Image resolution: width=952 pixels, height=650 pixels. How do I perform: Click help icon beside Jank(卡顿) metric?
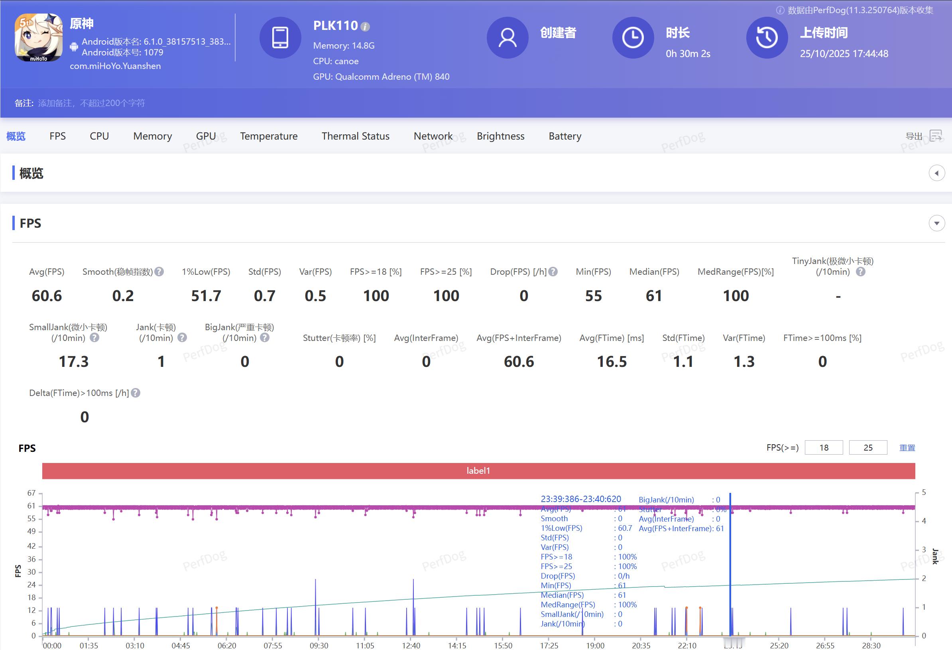point(182,338)
